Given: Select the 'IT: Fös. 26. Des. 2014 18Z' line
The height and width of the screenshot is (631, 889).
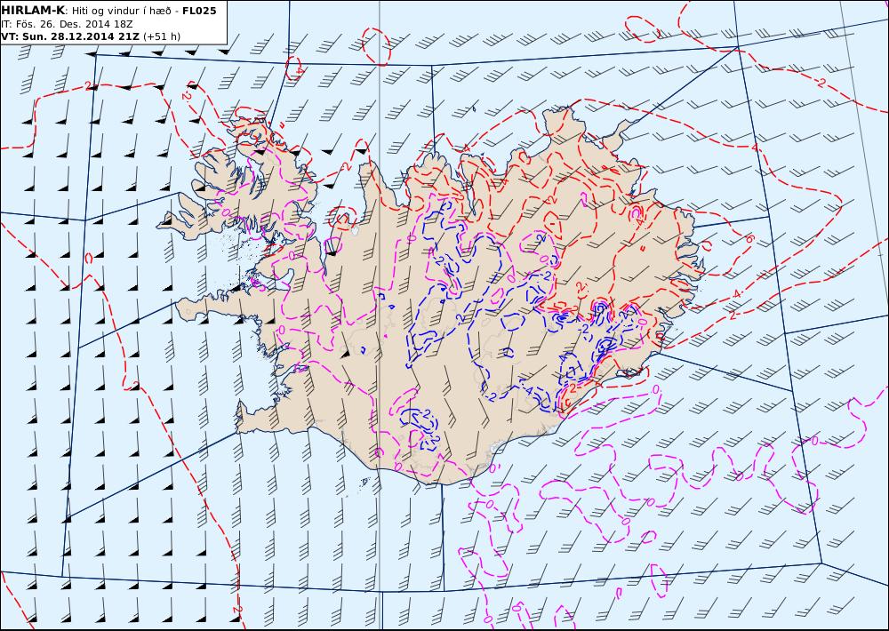Looking at the screenshot, I should [67, 24].
